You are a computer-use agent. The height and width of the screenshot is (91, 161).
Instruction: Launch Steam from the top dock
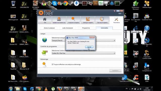pyautogui.click(x=71, y=3)
